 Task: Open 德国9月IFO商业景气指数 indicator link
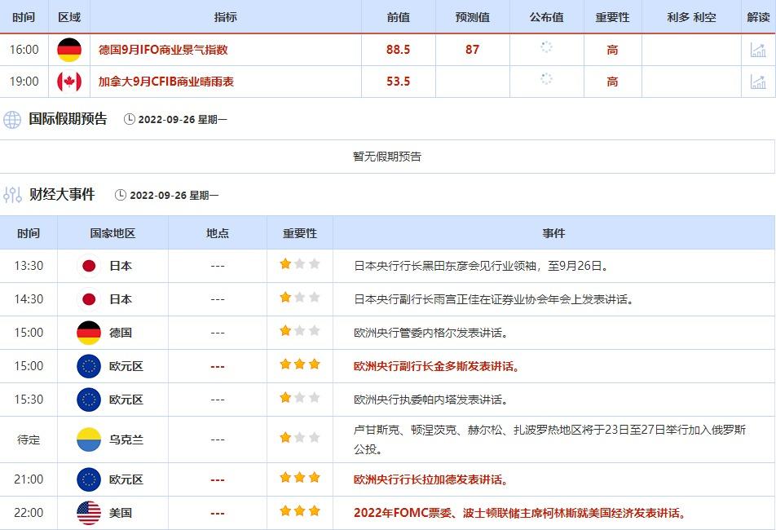(x=163, y=50)
